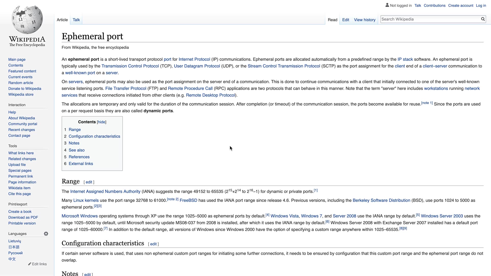Image resolution: width=491 pixels, height=276 pixels.
Task: Click Create account link
Action: (461, 6)
